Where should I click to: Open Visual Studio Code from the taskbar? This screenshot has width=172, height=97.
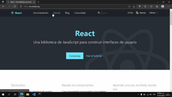click(x=34, y=95)
